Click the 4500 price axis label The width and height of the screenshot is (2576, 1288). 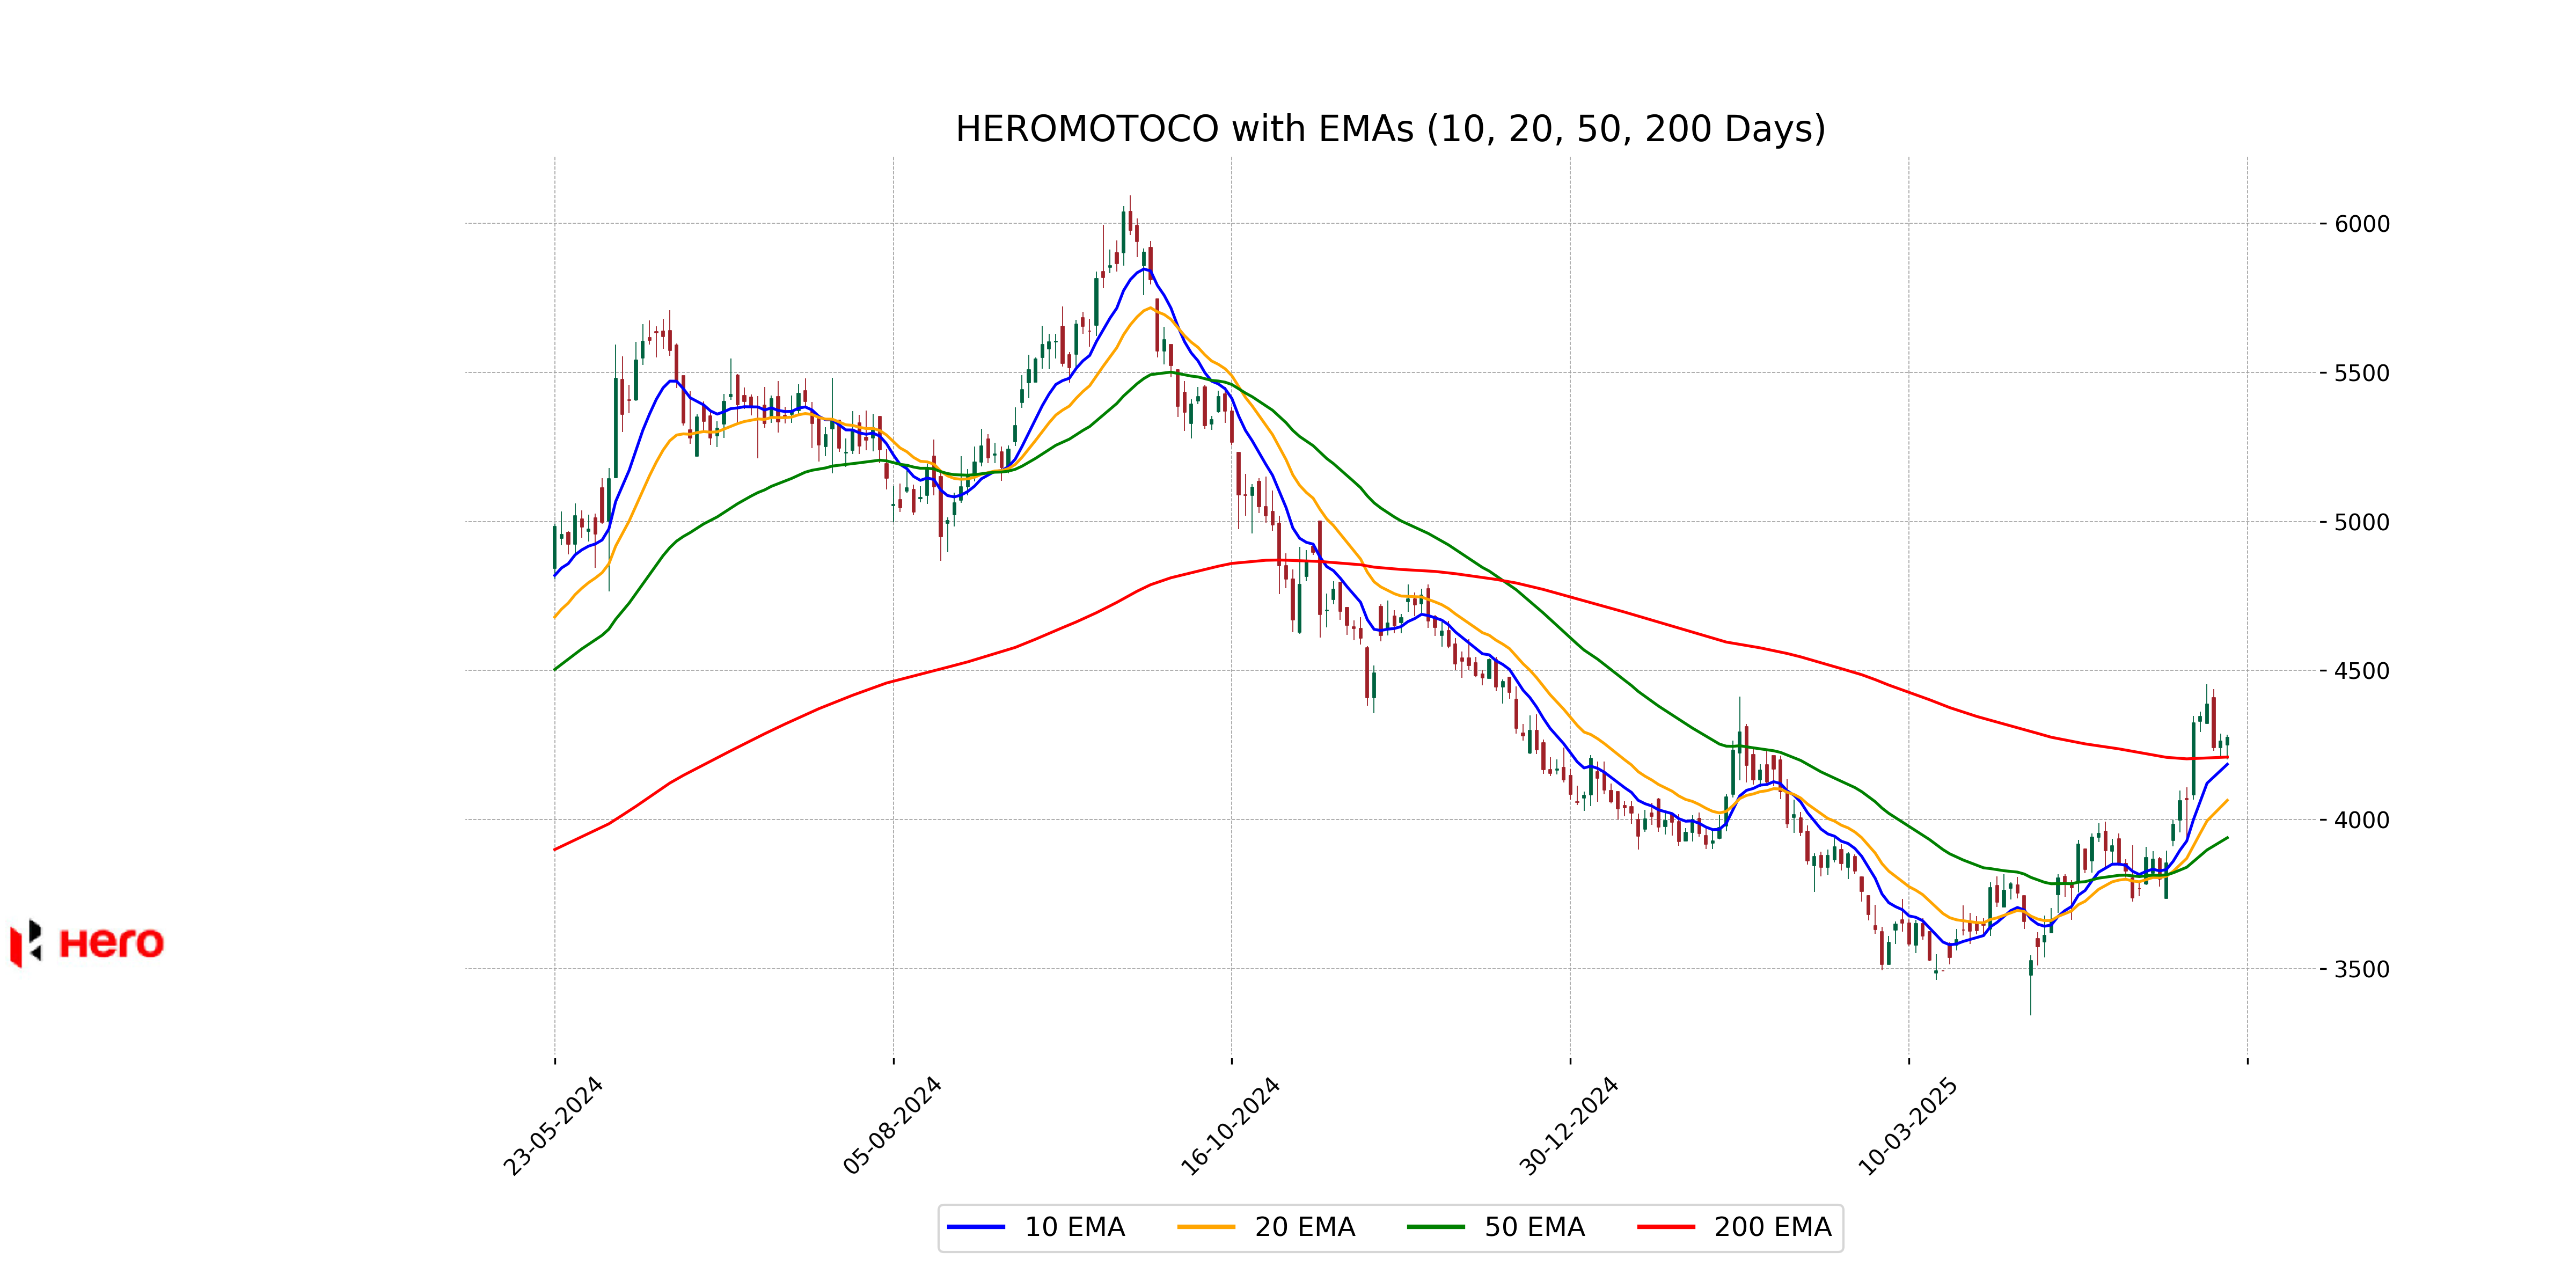2361,671
